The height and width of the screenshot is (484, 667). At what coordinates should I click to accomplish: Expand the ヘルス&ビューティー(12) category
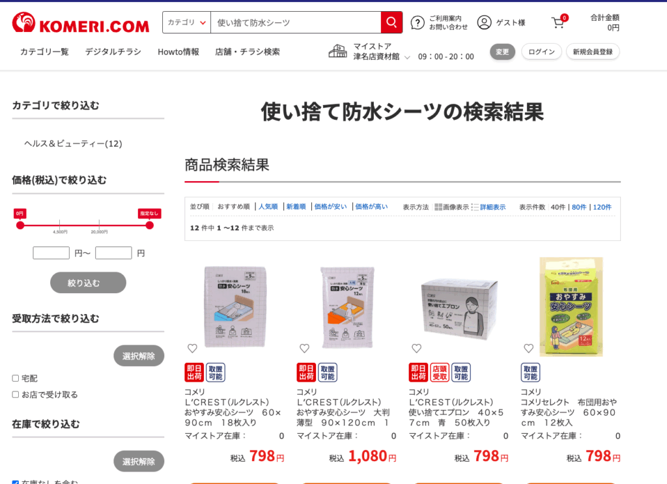(x=73, y=144)
